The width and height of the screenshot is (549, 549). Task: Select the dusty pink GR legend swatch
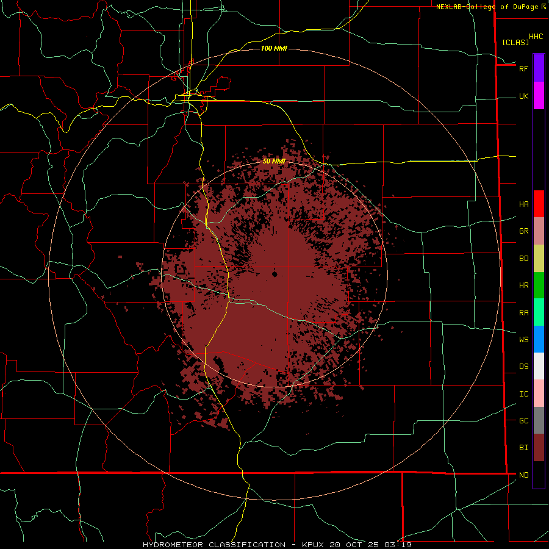coord(539,231)
